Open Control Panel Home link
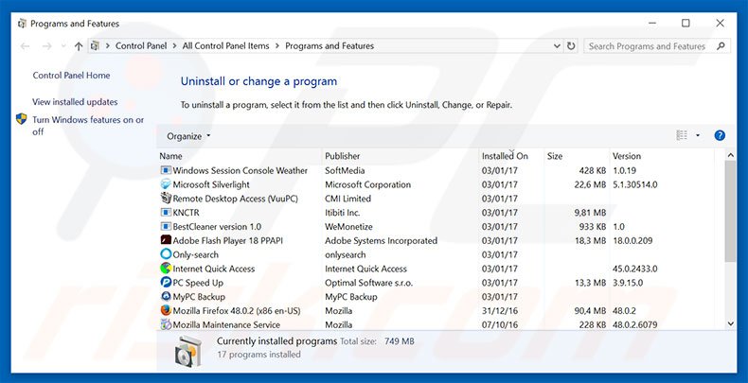The image size is (748, 383). [71, 76]
